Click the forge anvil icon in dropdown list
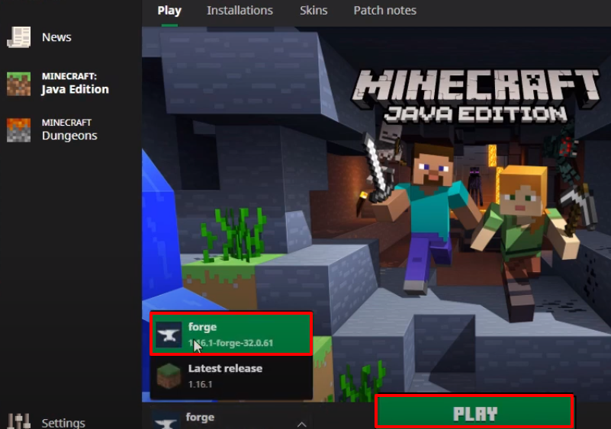This screenshot has height=429, width=611. tap(169, 335)
